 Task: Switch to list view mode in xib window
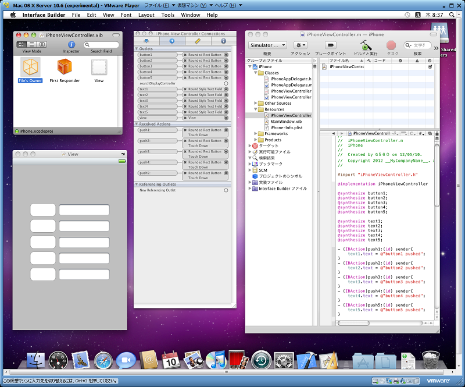(31, 44)
